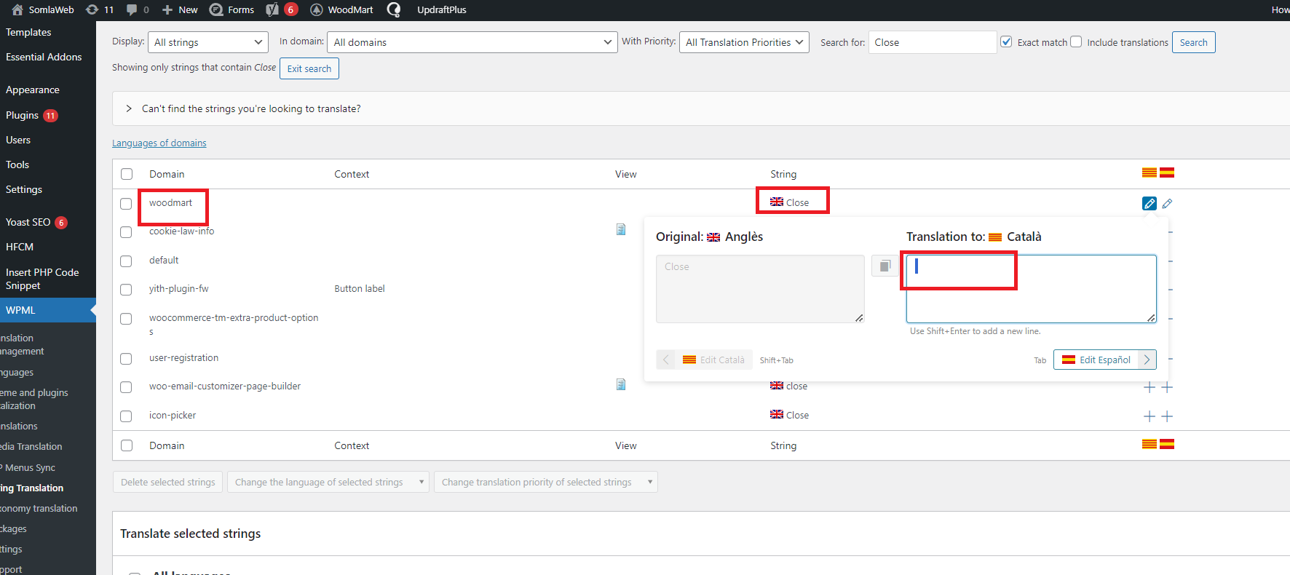The width and height of the screenshot is (1290, 575).
Task: Click the Catalan flag in the table footer
Action: (1149, 444)
